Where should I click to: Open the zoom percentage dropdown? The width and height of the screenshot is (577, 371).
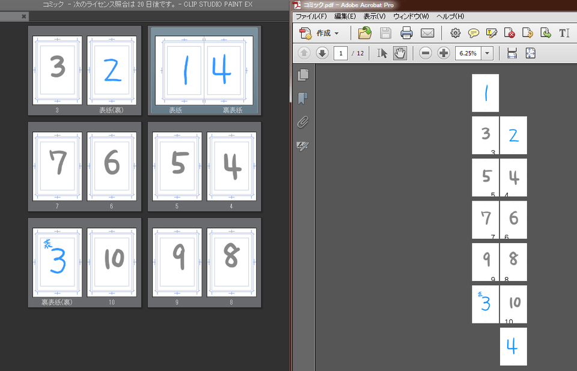487,53
